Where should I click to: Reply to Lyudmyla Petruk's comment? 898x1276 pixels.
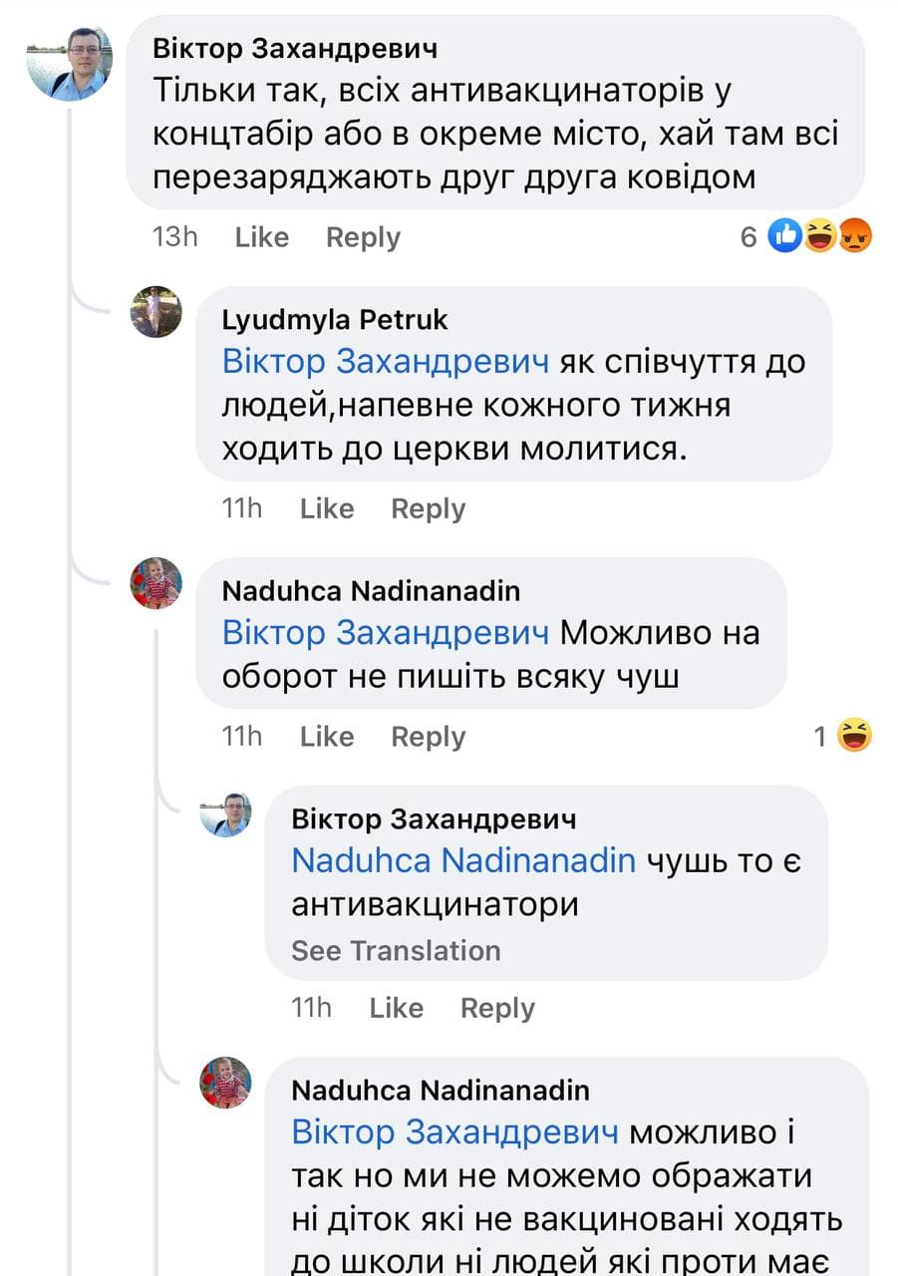429,508
